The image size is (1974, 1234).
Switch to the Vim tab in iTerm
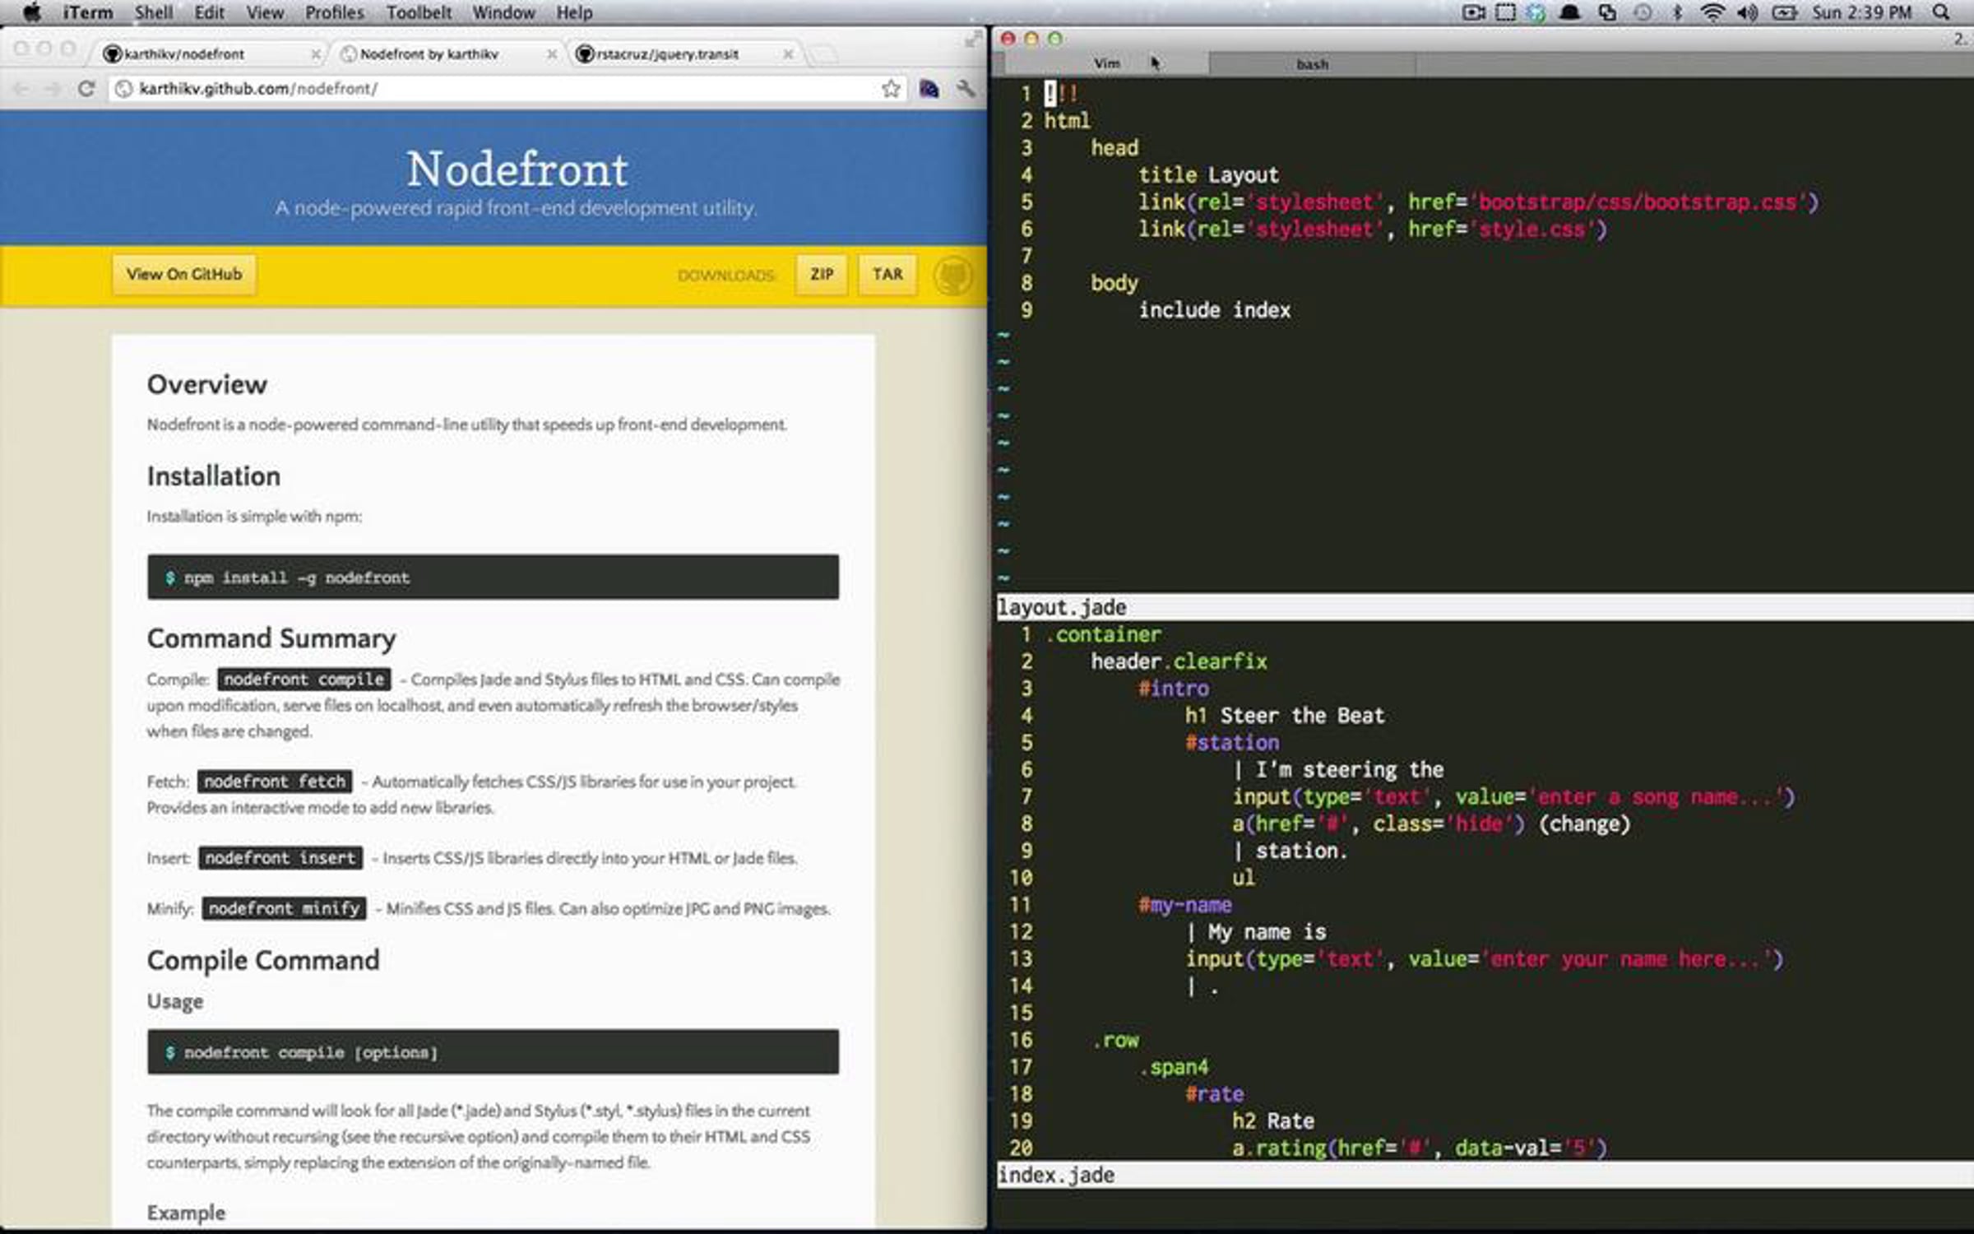pos(1106,63)
